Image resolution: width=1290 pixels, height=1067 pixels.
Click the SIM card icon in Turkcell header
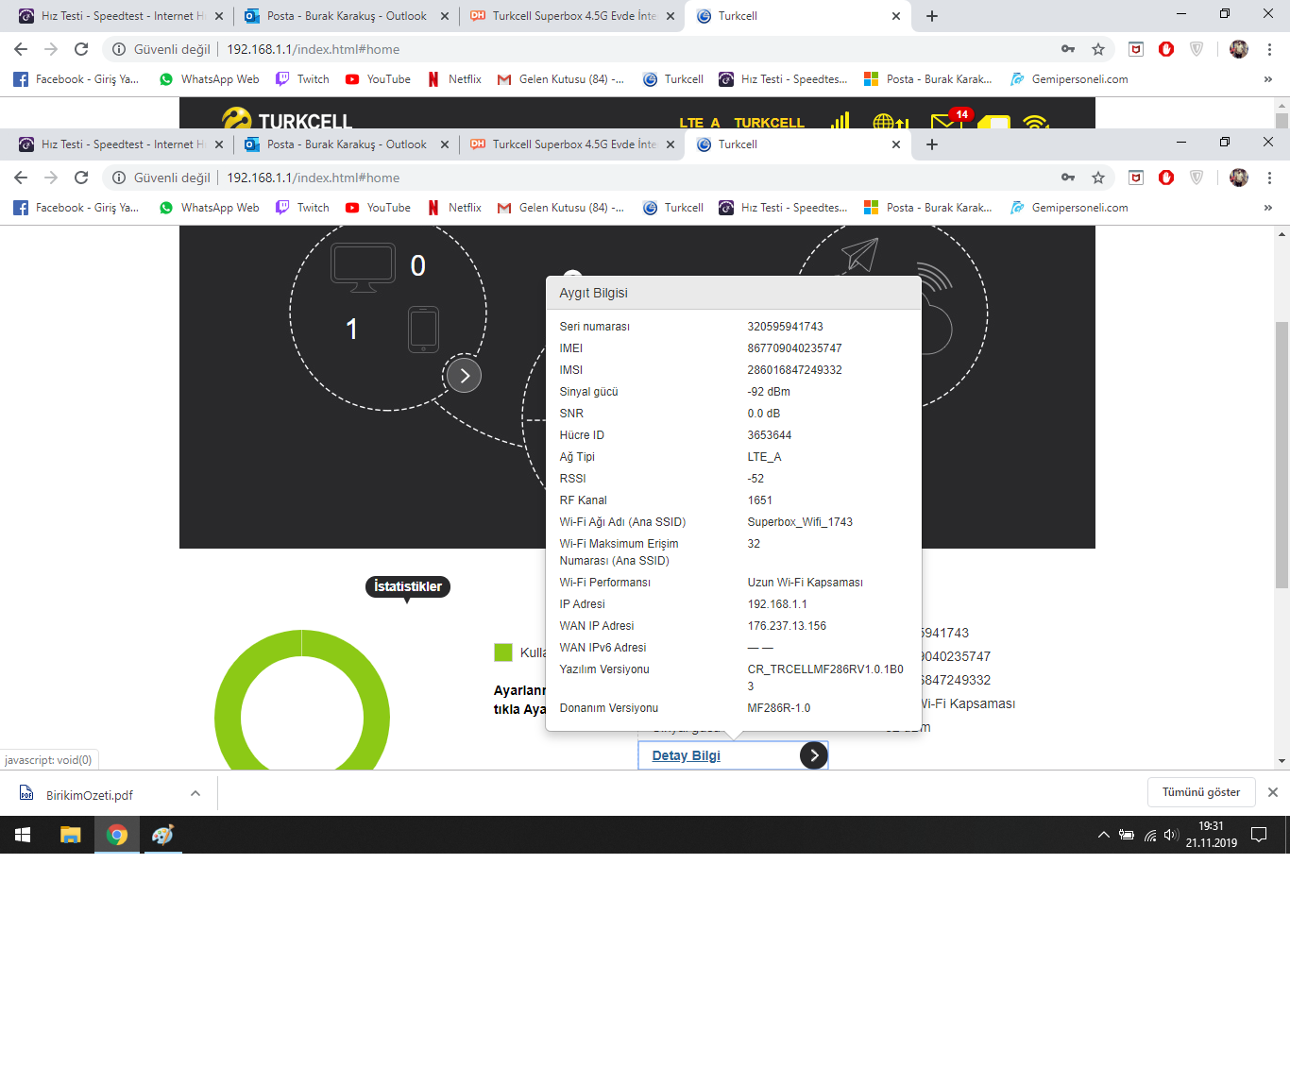tap(994, 122)
